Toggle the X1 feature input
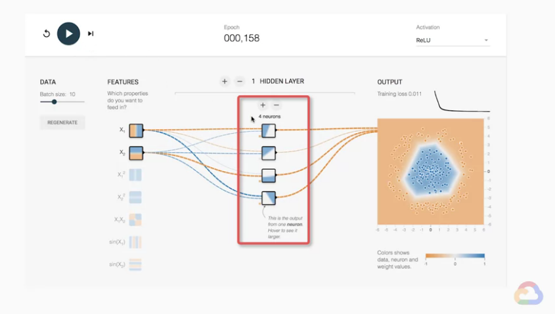The height and width of the screenshot is (314, 555). click(136, 130)
